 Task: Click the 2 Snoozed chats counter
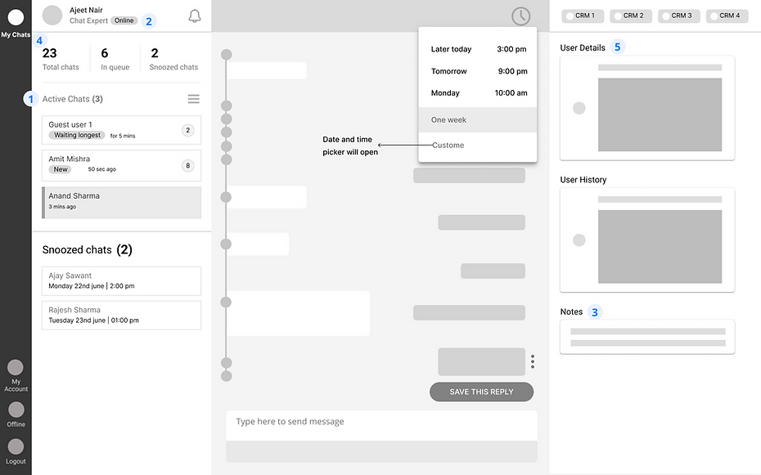click(x=173, y=59)
